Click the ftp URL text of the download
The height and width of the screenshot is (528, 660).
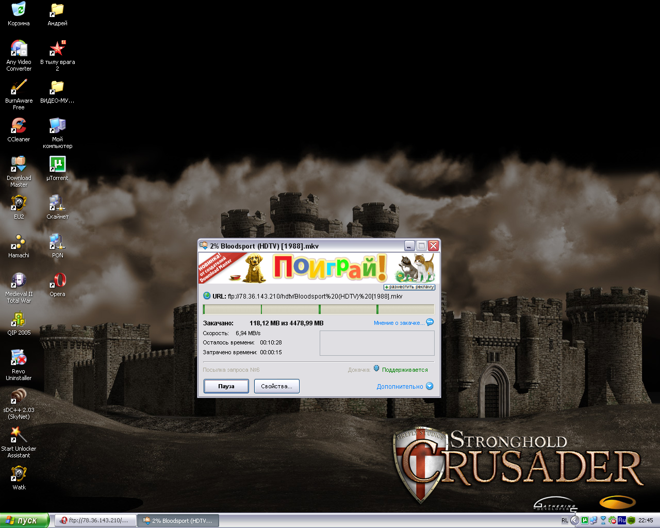point(315,296)
